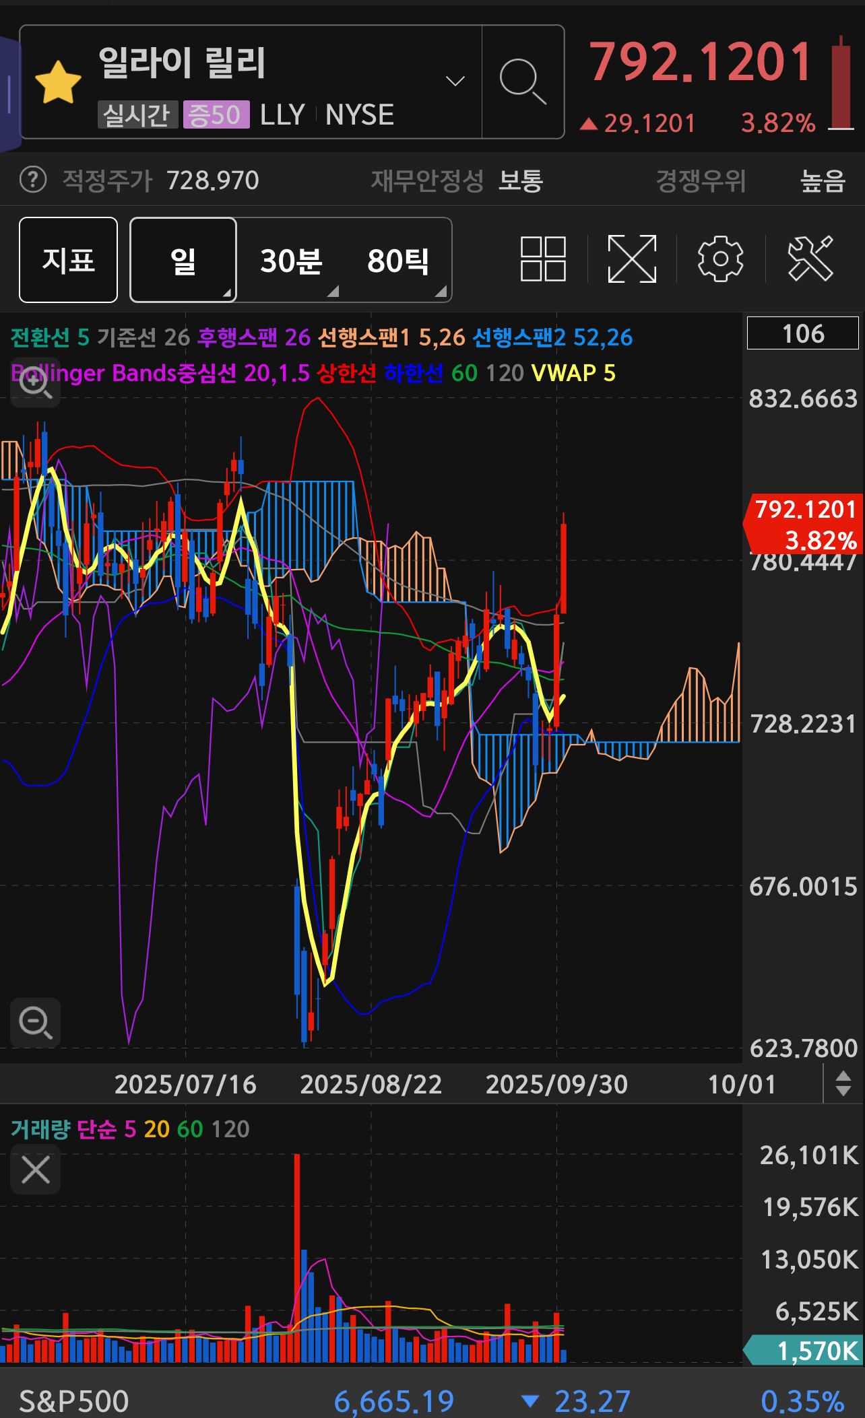Viewport: 865px width, 1418px height.
Task: Click the 728.2231 price axis label
Action: [x=803, y=724]
